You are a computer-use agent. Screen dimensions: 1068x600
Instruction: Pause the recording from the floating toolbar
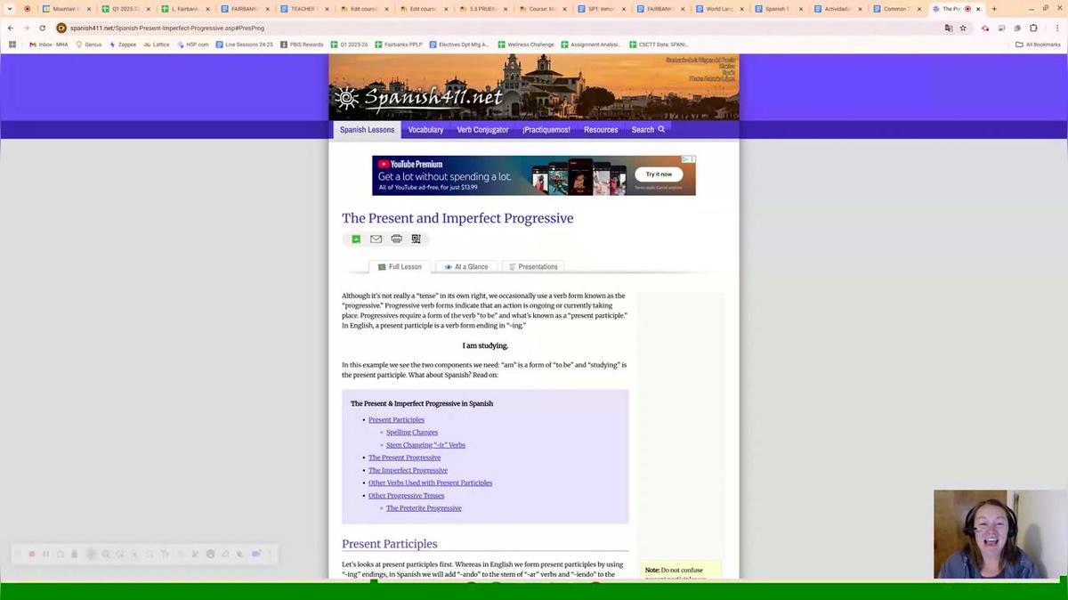[46, 554]
